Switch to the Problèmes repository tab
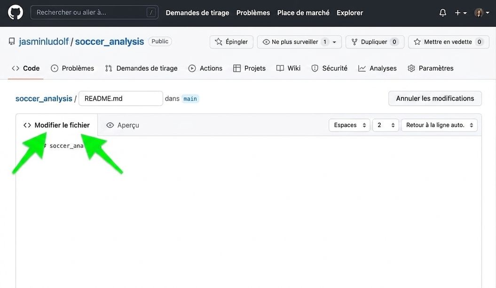 72,68
